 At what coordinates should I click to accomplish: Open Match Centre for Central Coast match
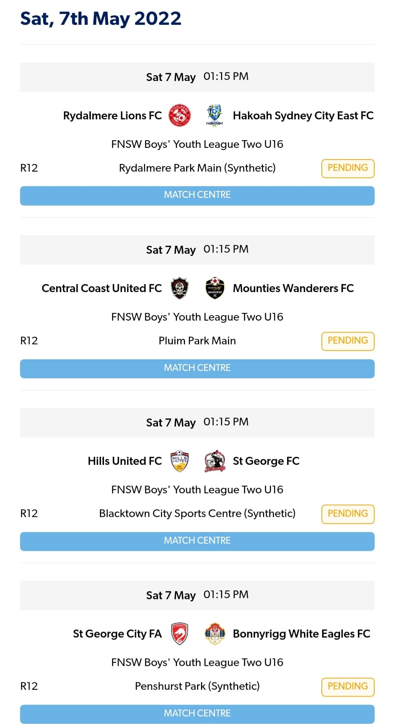pos(197,368)
